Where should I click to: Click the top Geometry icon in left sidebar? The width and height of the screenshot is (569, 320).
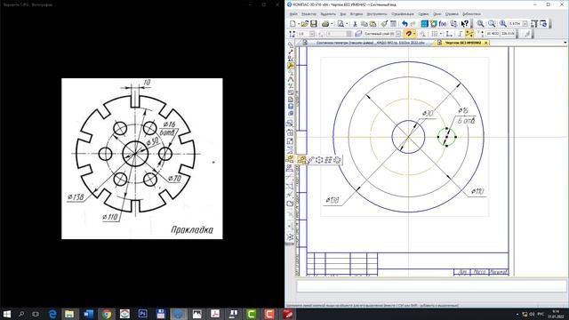[291, 45]
